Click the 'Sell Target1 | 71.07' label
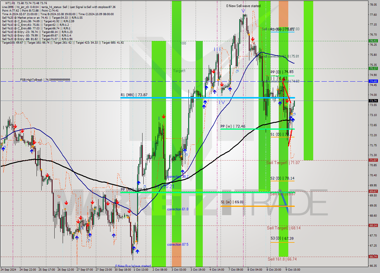 [283, 163]
